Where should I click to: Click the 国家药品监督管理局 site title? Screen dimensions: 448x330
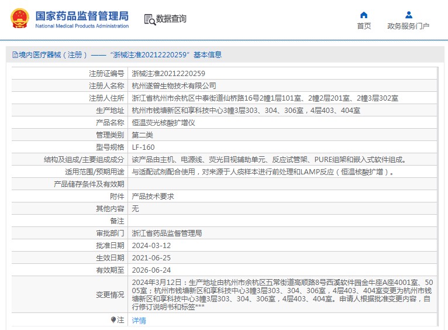click(x=82, y=16)
